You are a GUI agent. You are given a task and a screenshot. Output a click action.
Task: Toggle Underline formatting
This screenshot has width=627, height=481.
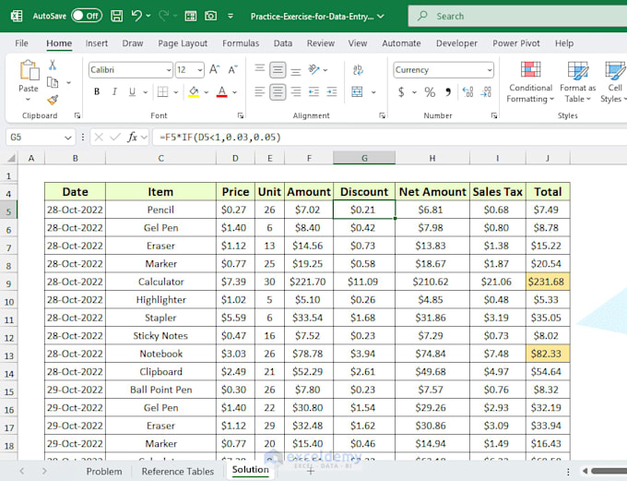pyautogui.click(x=132, y=92)
